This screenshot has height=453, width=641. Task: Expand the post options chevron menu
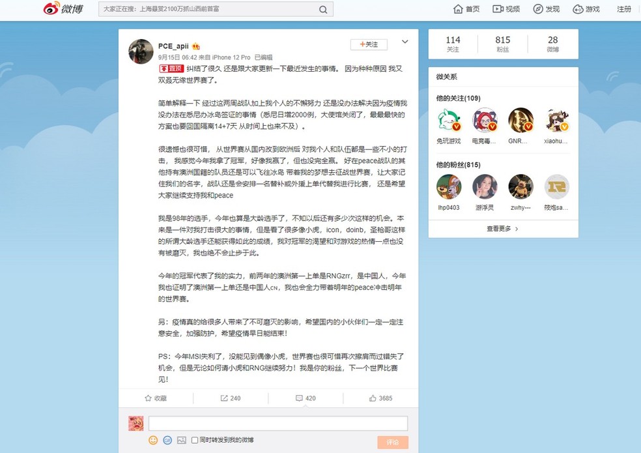coord(405,42)
